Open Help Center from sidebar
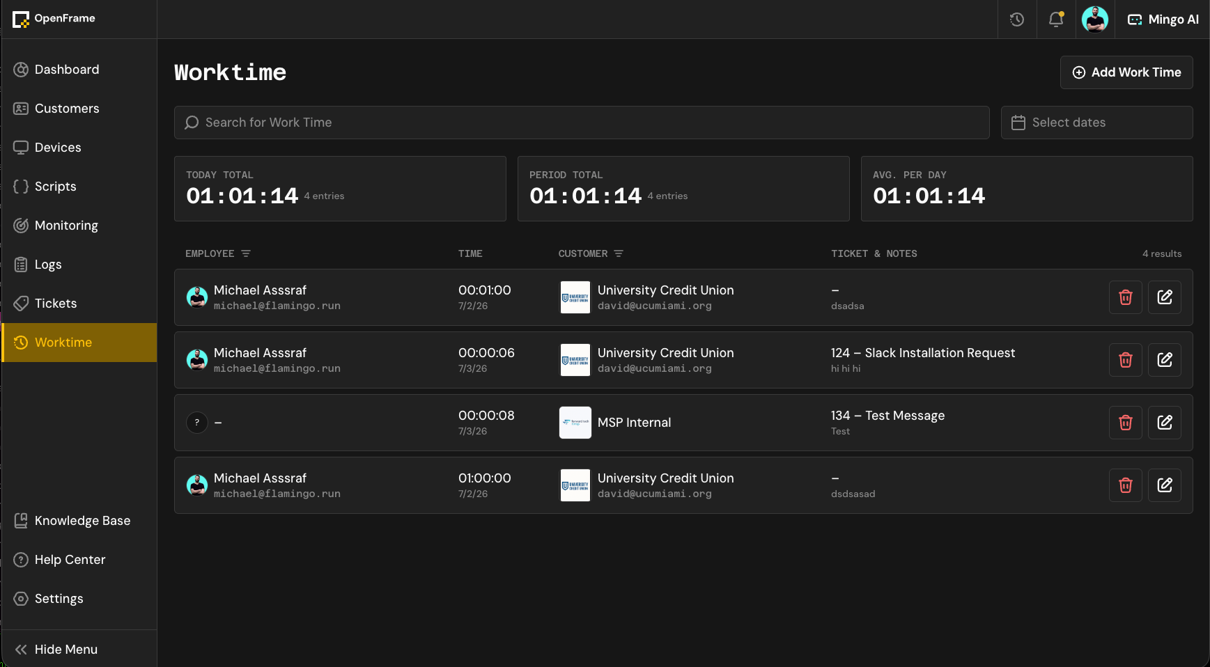Viewport: 1210px width, 667px height. (x=79, y=560)
